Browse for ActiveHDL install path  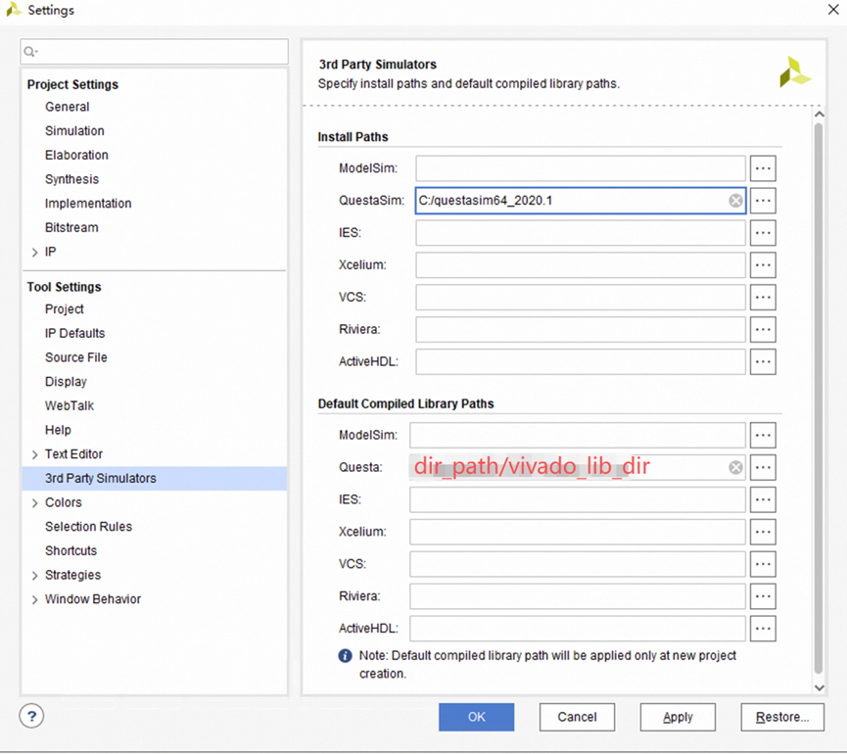(763, 362)
